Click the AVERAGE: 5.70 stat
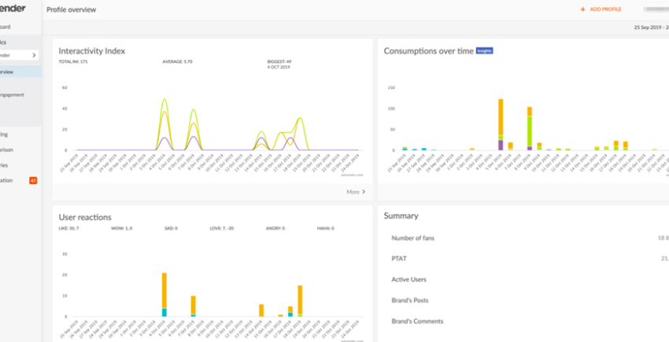The width and height of the screenshot is (669, 342). (x=178, y=62)
